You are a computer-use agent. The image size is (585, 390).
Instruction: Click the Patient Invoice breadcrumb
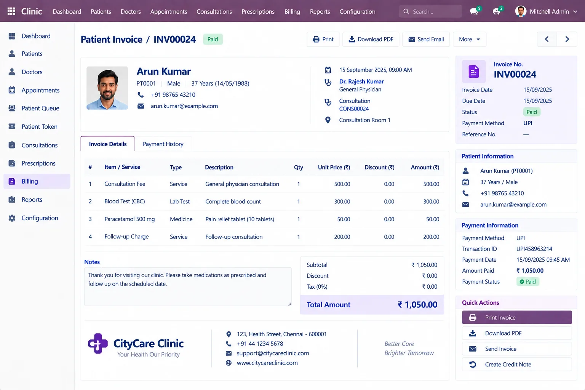[112, 39]
